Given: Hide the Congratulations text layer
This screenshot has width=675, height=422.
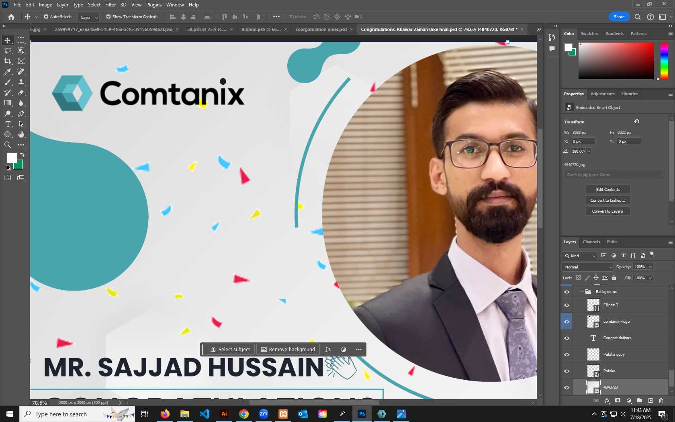Looking at the screenshot, I should tap(567, 338).
